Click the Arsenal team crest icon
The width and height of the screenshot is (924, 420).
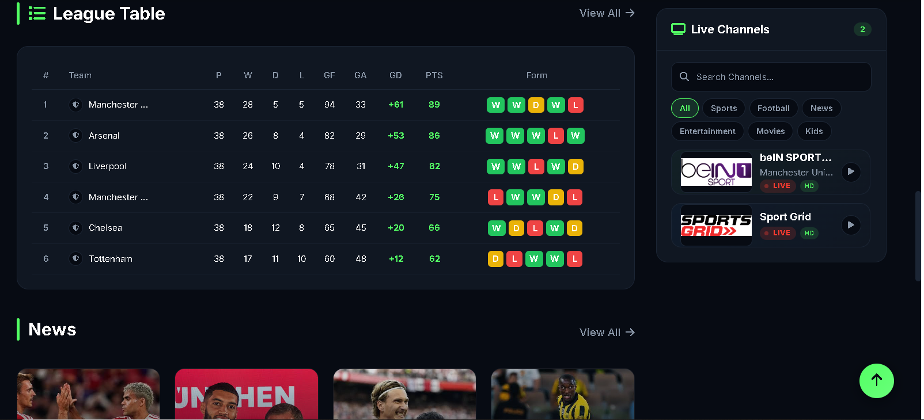tap(75, 136)
